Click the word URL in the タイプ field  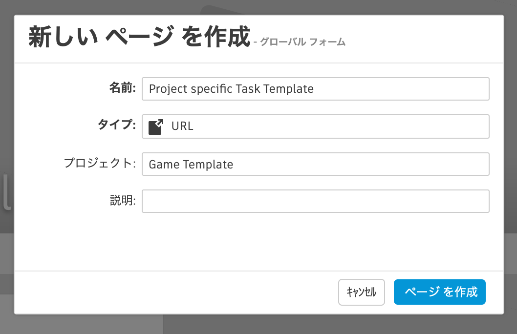click(182, 126)
